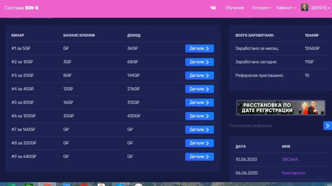Select the БАЛАНС КЛОНОВ column header
This screenshot has width=332, height=186.
pos(79,35)
